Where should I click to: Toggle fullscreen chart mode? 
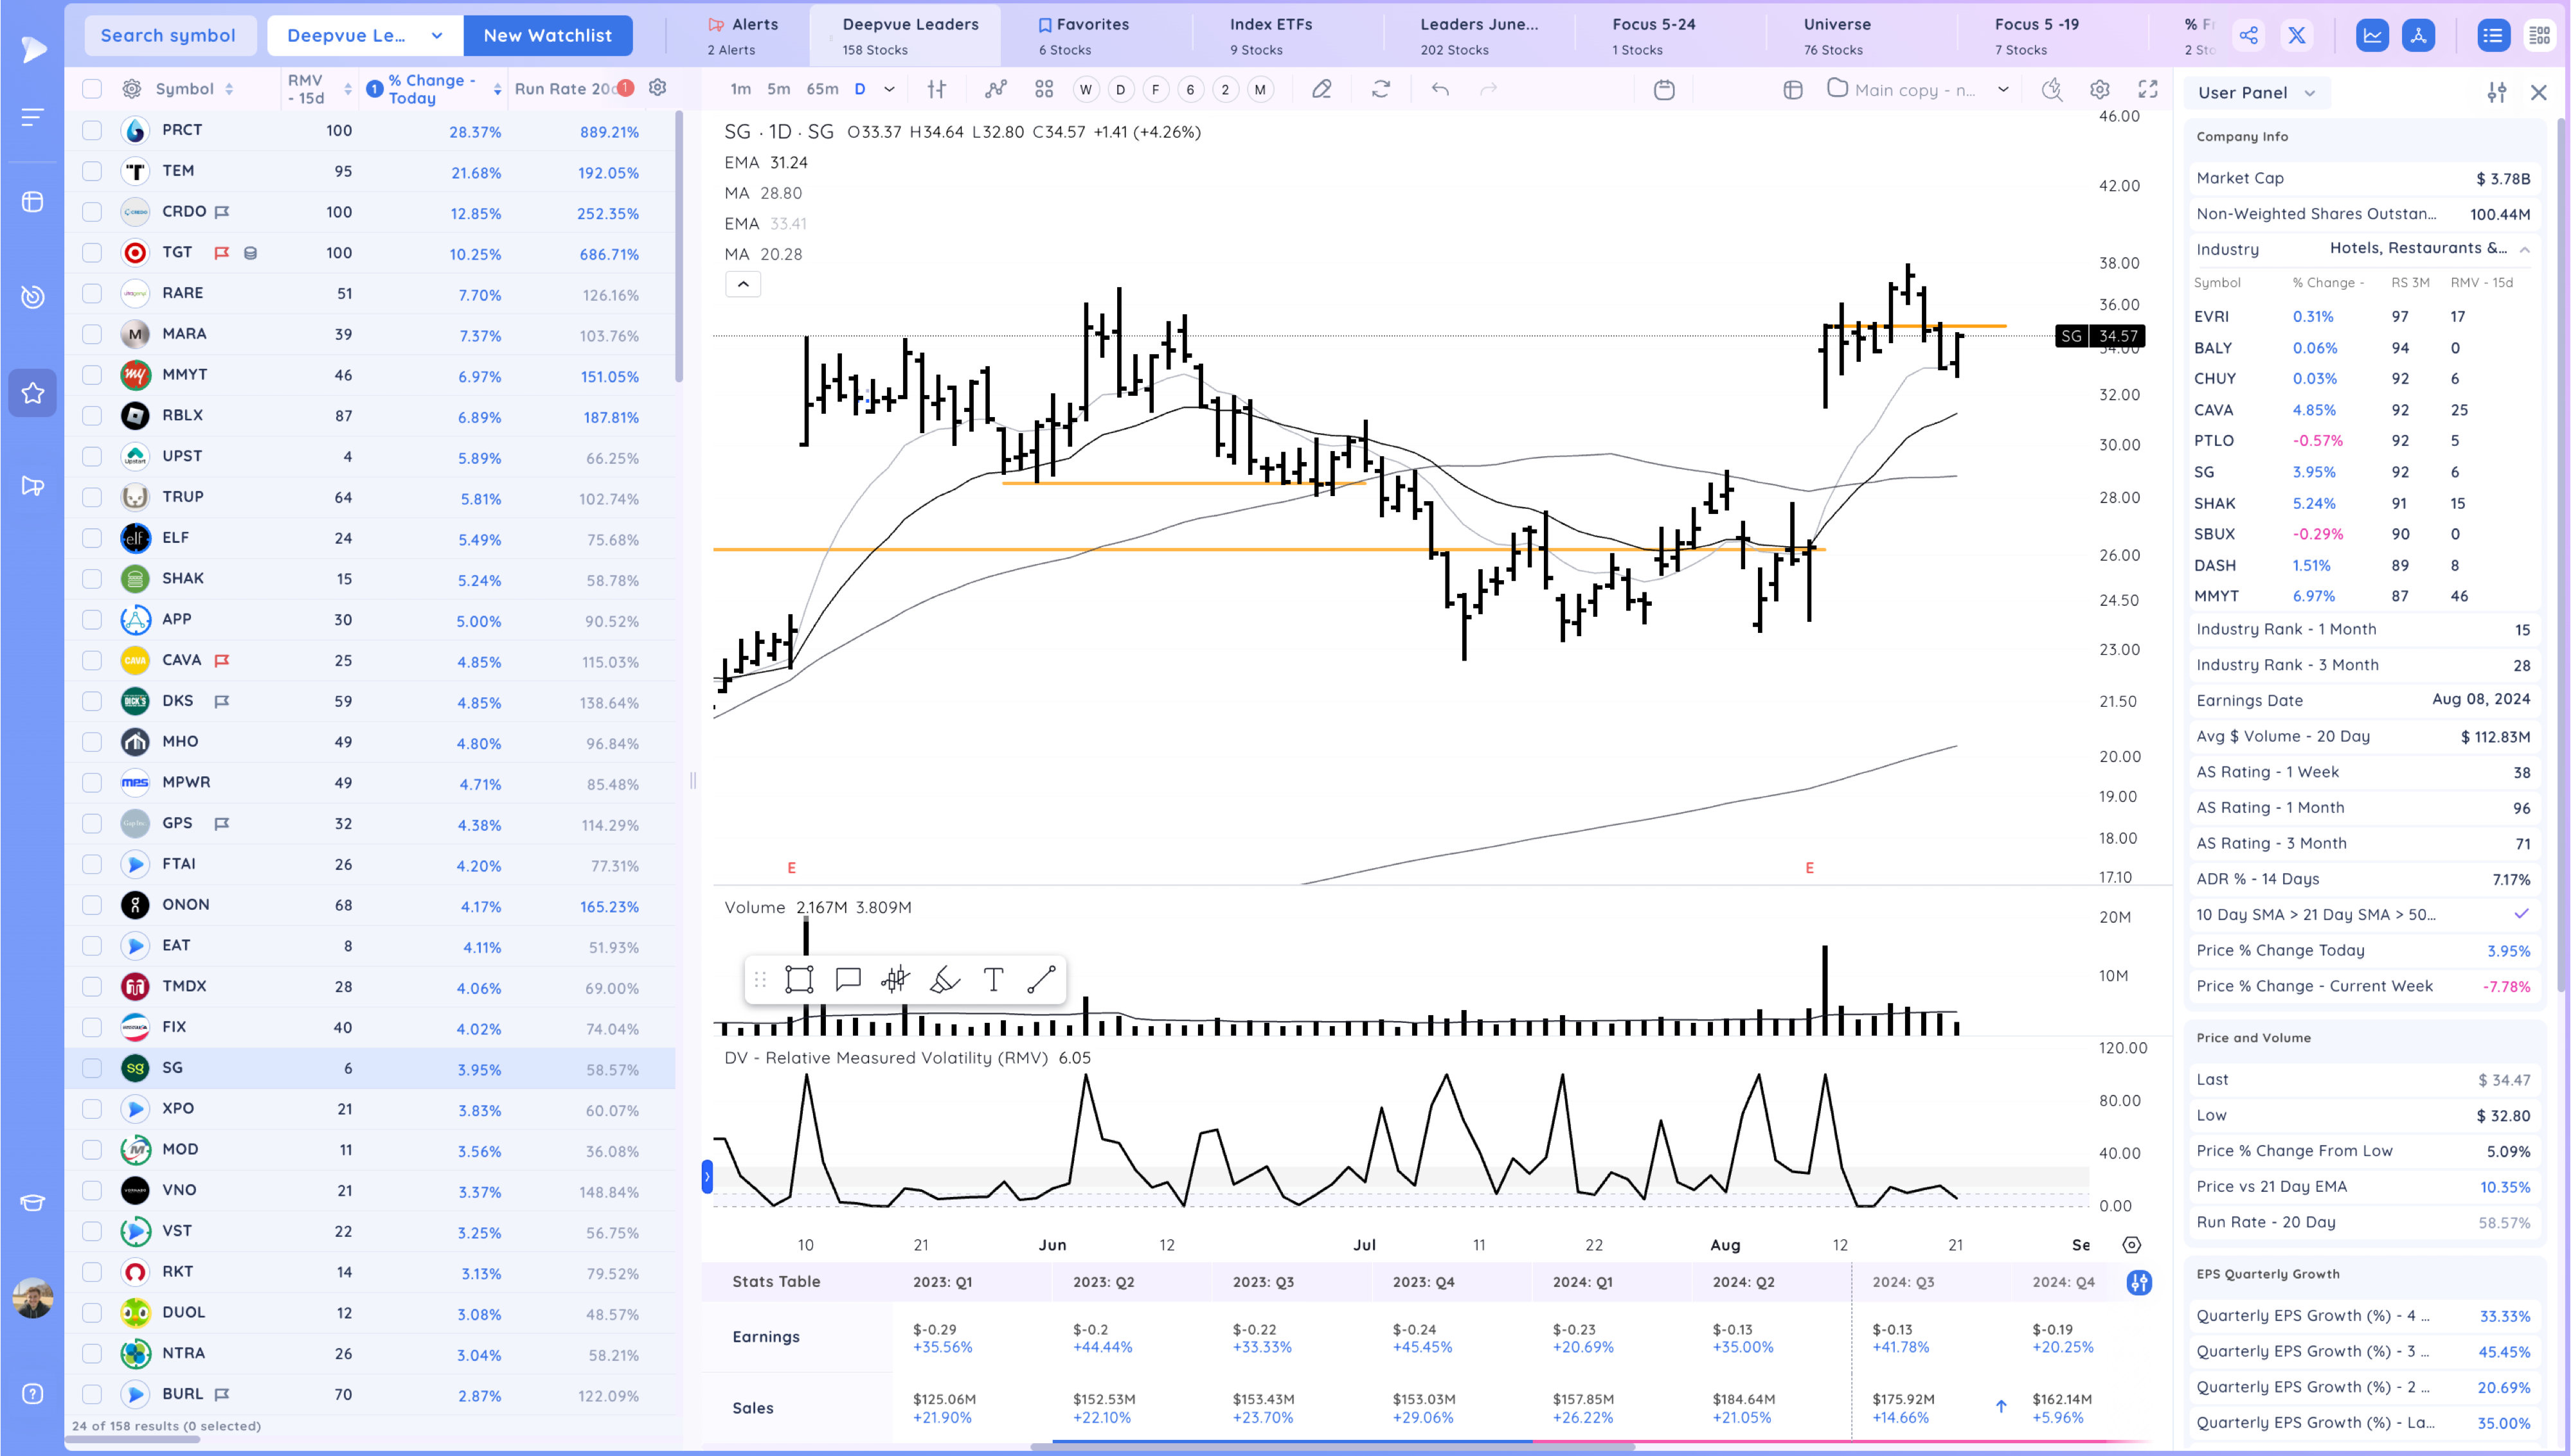[2147, 90]
